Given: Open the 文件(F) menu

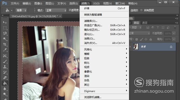Looking at the screenshot, I should pyautogui.click(x=15, y=3).
